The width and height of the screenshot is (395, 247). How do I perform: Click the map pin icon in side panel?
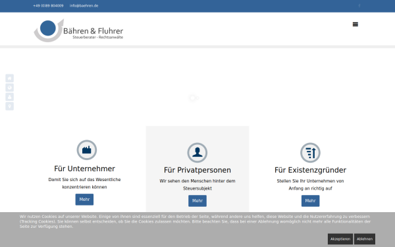click(10, 106)
